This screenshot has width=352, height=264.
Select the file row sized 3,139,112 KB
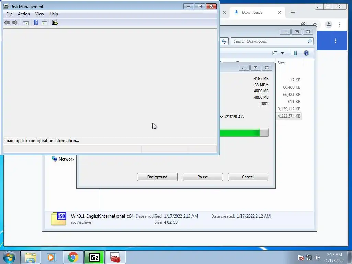tap(289, 109)
